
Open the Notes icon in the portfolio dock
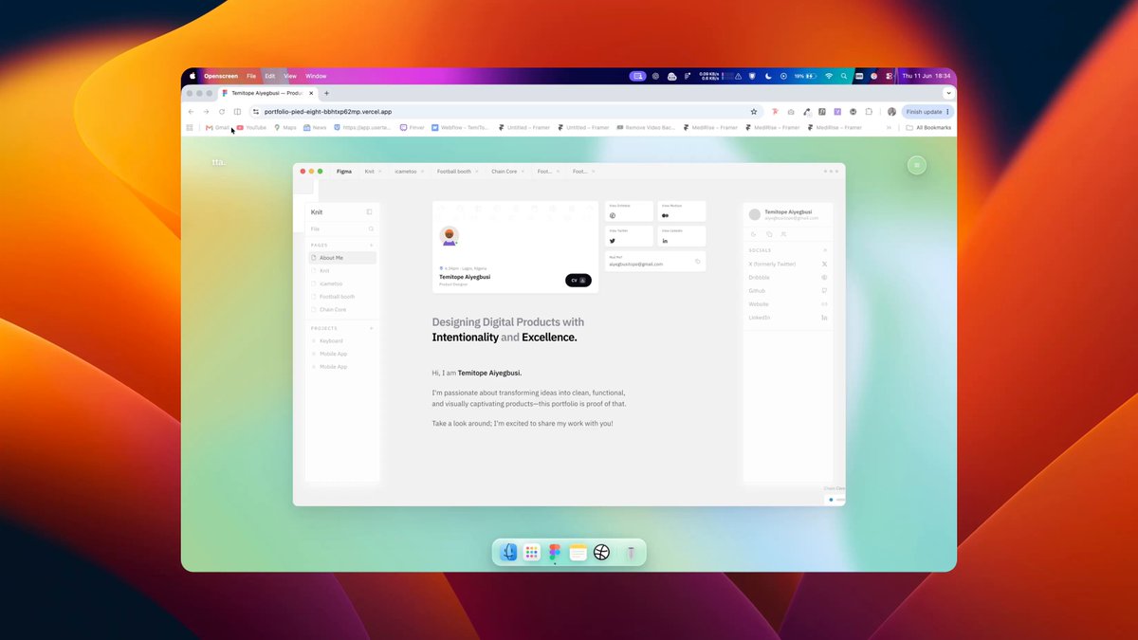click(x=578, y=552)
